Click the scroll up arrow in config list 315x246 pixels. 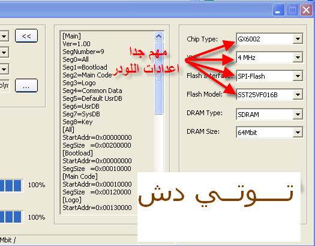[x=159, y=37]
